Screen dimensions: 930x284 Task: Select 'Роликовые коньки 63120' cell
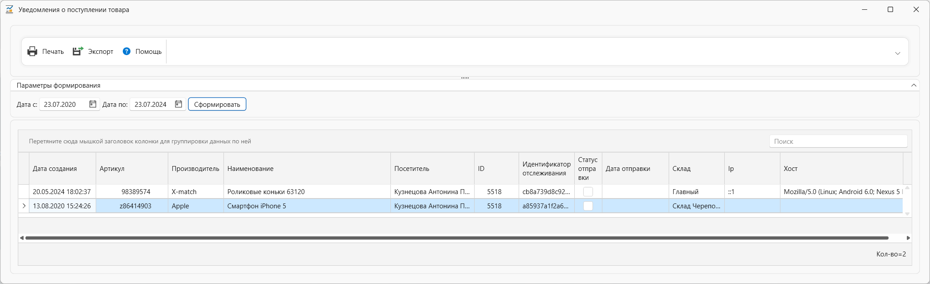[307, 192]
